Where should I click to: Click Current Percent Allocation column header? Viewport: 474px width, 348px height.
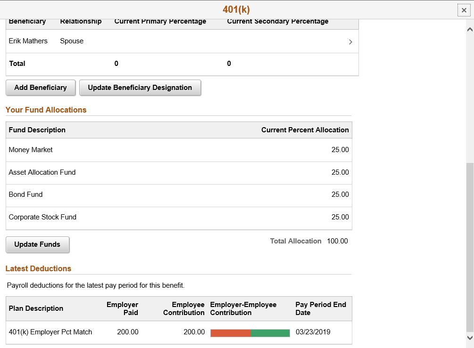pos(305,130)
